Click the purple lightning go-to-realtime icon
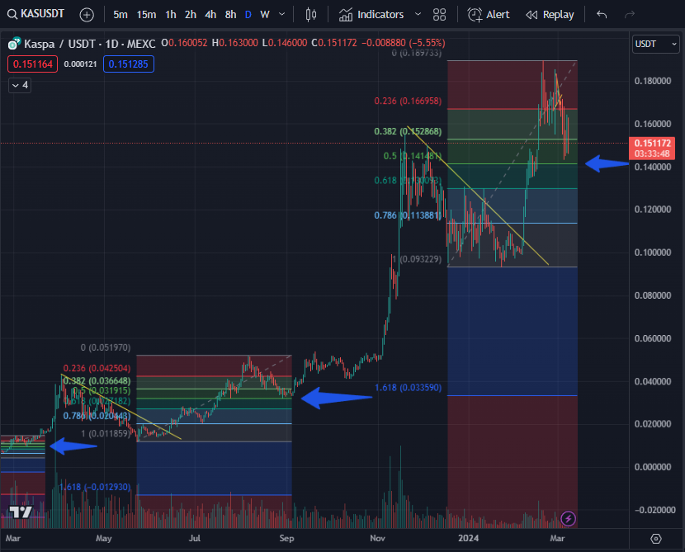 coord(568,519)
